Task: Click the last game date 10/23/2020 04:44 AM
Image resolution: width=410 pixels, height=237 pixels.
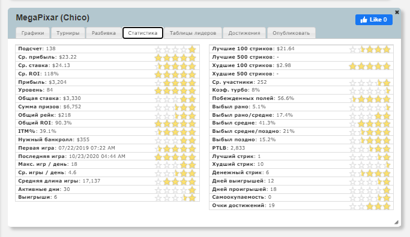Action: 97,156
